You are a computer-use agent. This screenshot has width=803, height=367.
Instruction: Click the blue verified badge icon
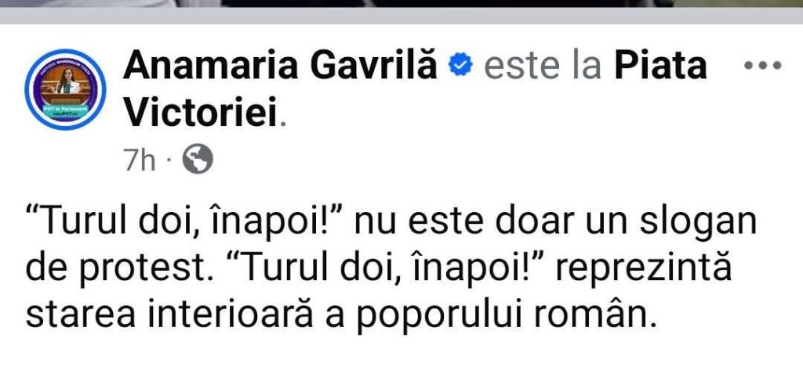[460, 66]
